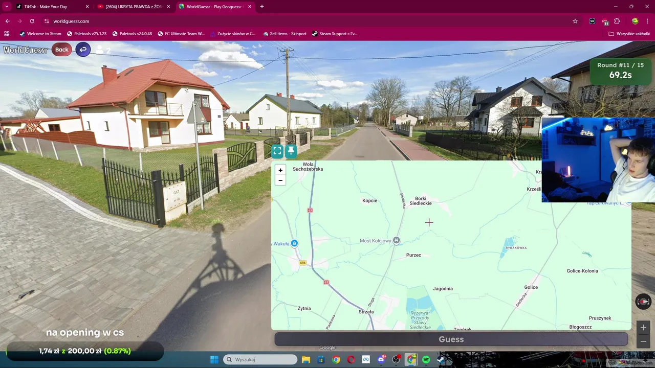Image resolution: width=655 pixels, height=368 pixels.
Task: Click the Wakuła shop marker on map
Action: point(294,243)
